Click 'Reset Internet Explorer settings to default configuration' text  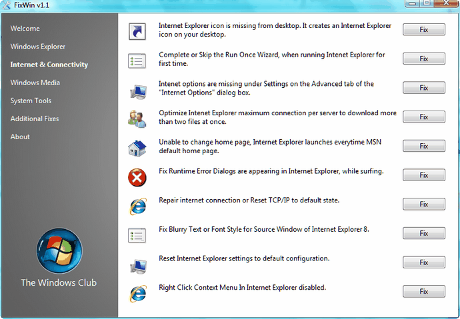[244, 258]
